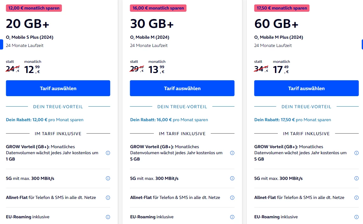Click the left blue carousel edge handle
The width and height of the screenshot is (363, 224).
click(x=1, y=44)
